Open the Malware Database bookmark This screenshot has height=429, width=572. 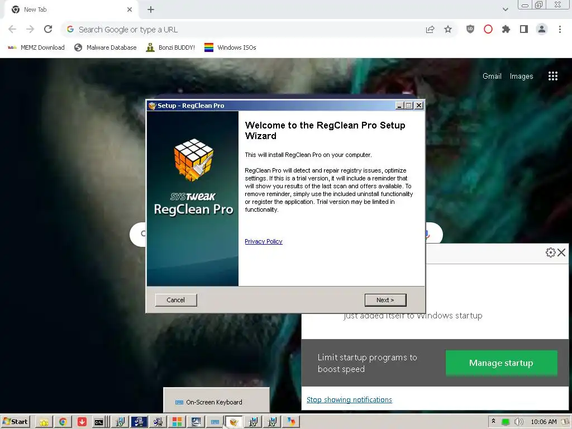[106, 47]
